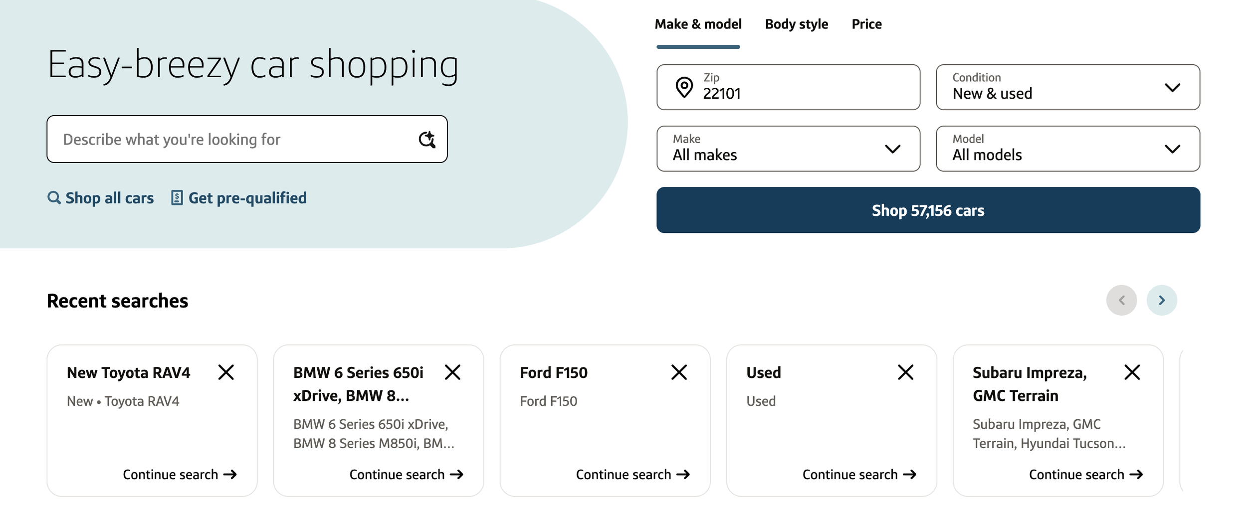Remove the Subaru Impreza, GMC Terrain search

pyautogui.click(x=1132, y=372)
